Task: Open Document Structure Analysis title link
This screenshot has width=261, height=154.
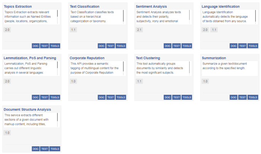Action: point(27,109)
